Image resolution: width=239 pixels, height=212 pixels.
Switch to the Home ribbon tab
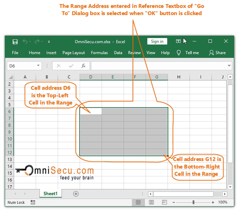point(35,53)
